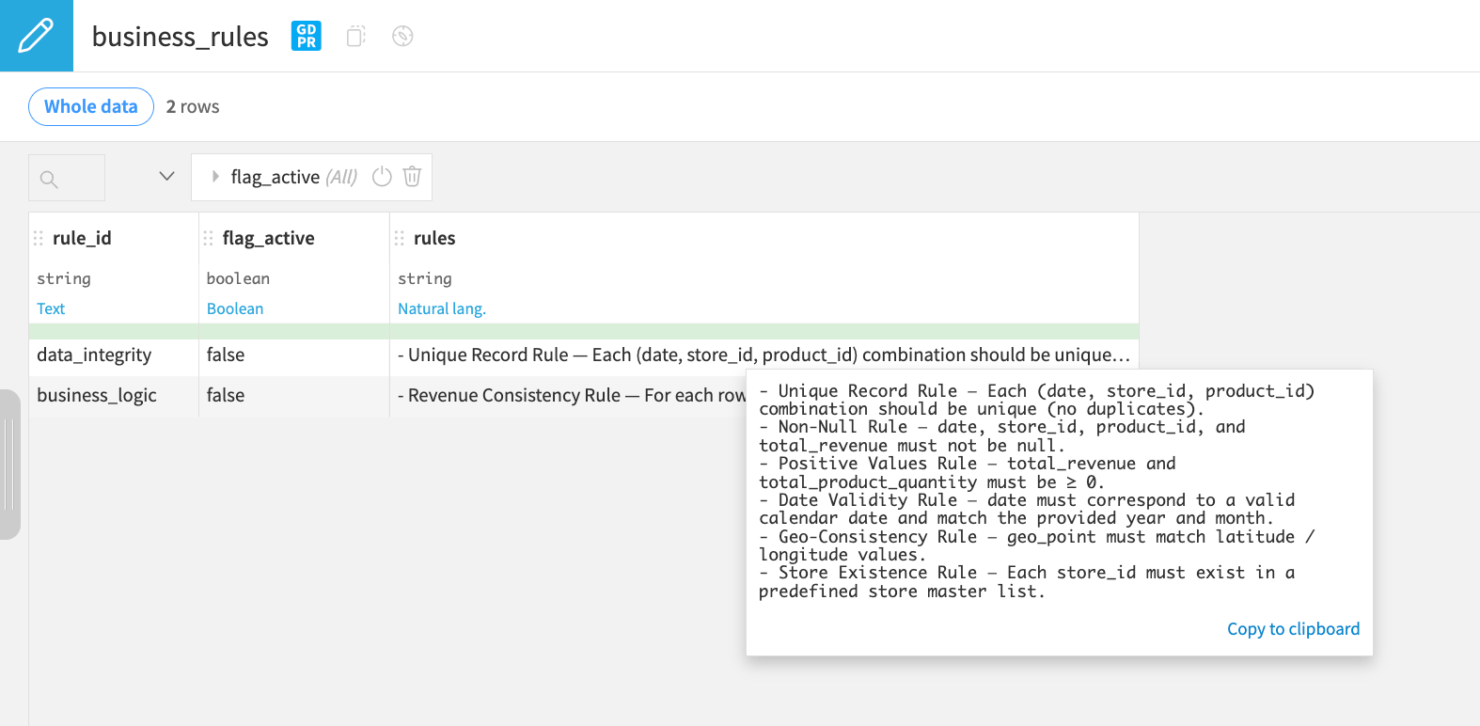Expand the flag_active filter disclosure triangle
The image size is (1480, 726).
coord(214,177)
